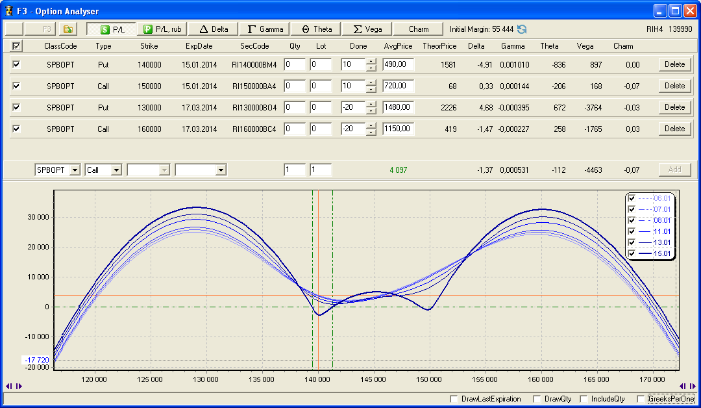The image size is (701, 408).
Task: Expand the Call option type dropdown
Action: 116,170
